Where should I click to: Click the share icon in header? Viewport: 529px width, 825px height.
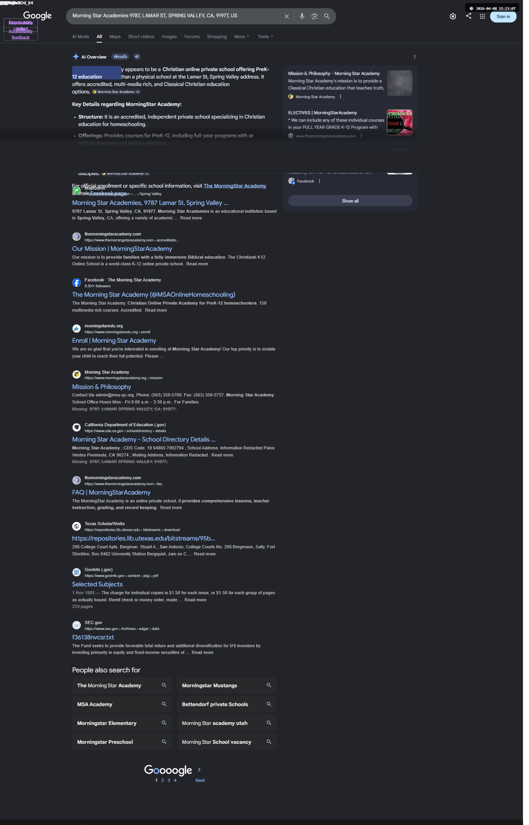tap(469, 16)
